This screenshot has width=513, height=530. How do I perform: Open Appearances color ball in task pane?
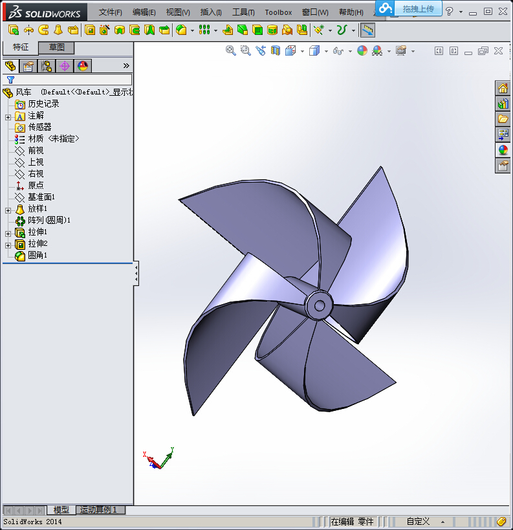click(x=503, y=149)
